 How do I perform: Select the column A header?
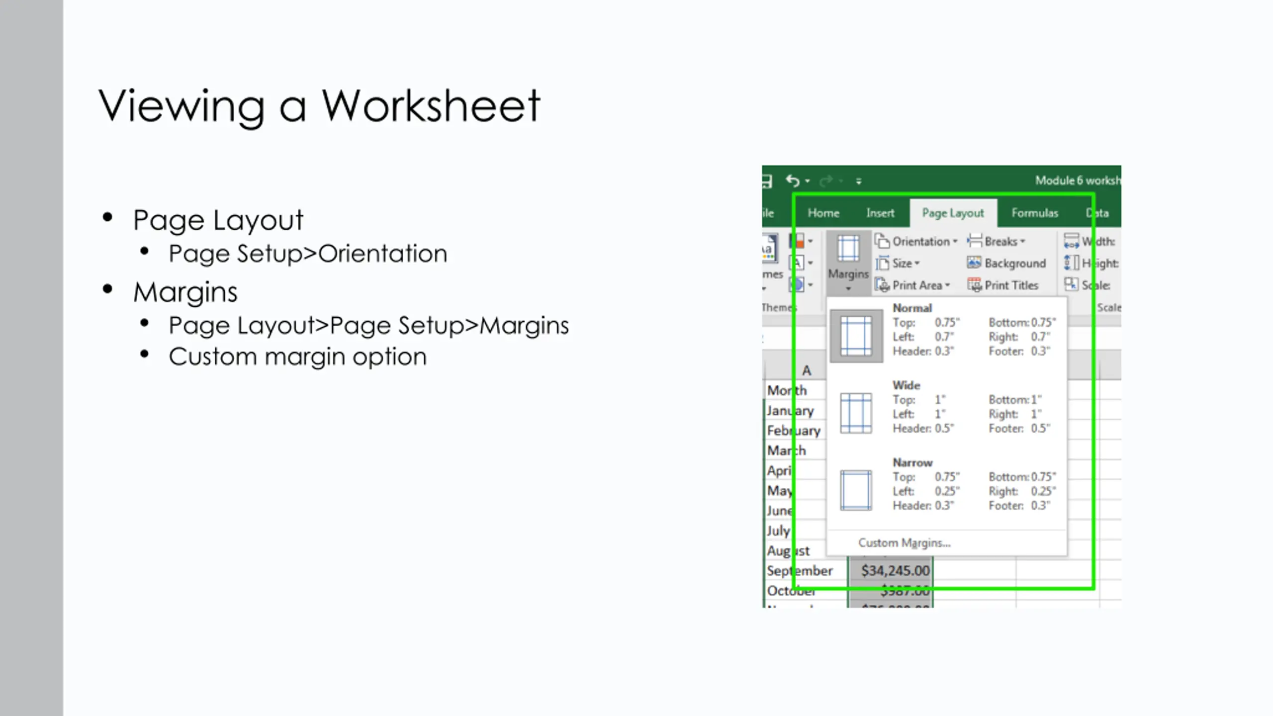[x=806, y=370]
